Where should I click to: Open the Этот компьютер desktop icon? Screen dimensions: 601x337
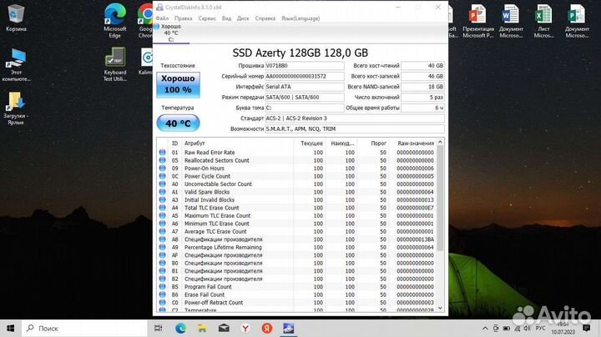16,65
